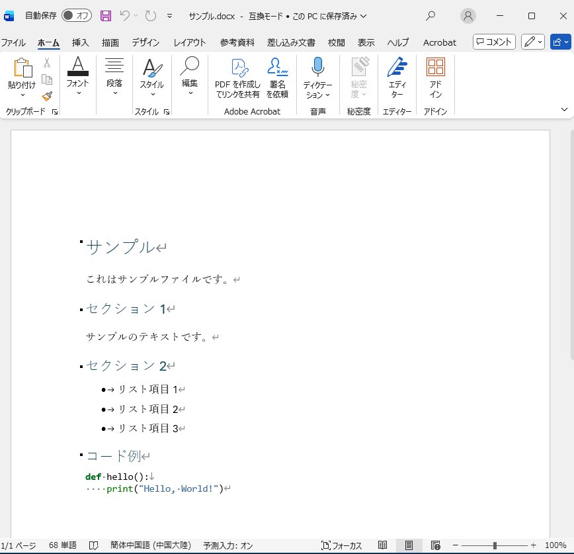The width and height of the screenshot is (574, 554).
Task: Click the 共有 button top right
Action: tap(559, 41)
